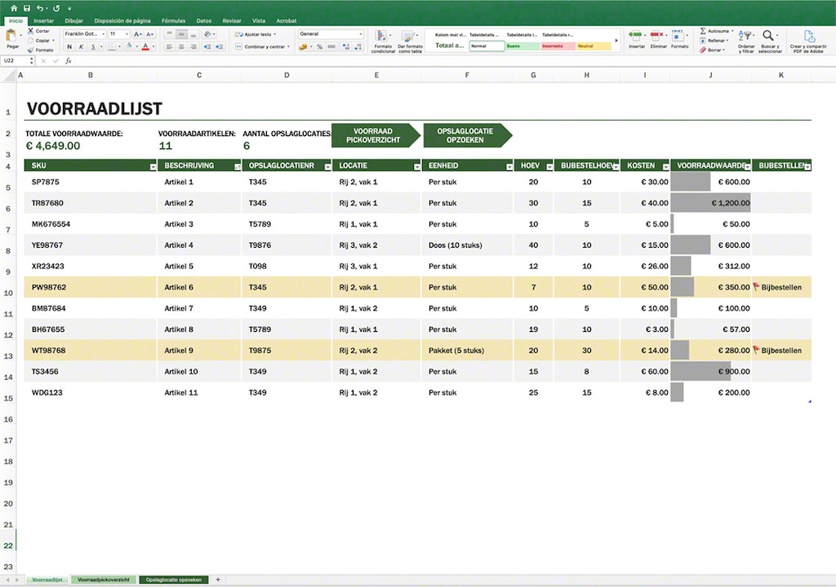This screenshot has height=587, width=836.
Task: Click the fx insert function icon
Action: pyautogui.click(x=69, y=60)
